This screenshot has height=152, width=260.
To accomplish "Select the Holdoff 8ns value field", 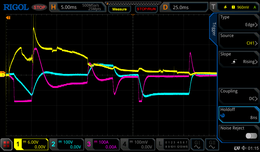I will tap(239, 114).
